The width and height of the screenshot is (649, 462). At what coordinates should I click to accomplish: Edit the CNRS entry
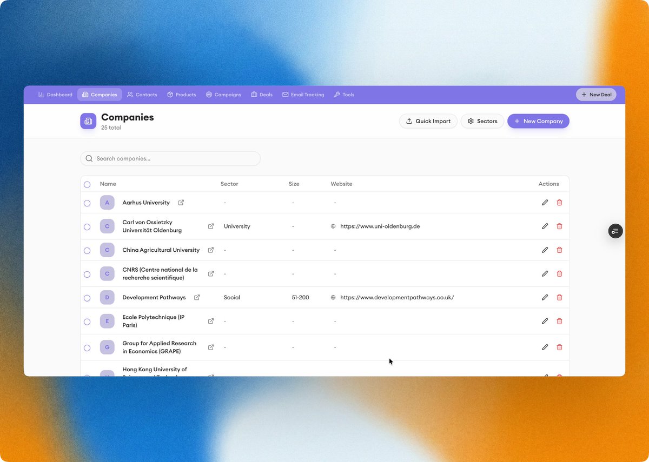click(x=545, y=273)
